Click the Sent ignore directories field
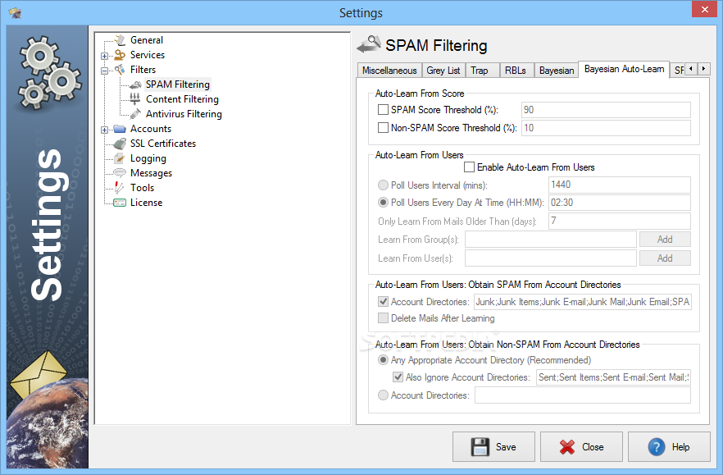 coord(613,377)
